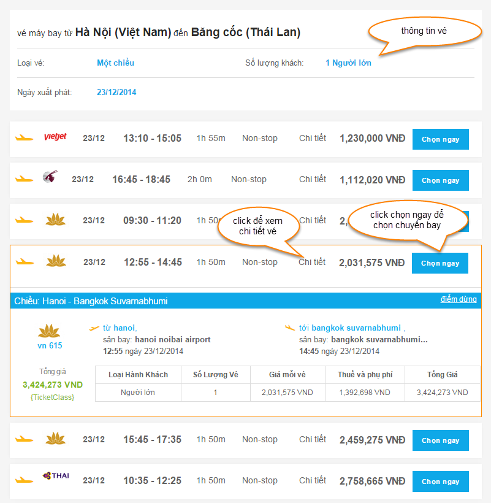Click the plane icon in the 15:45 row
Image resolution: width=491 pixels, height=503 pixels.
[25, 439]
